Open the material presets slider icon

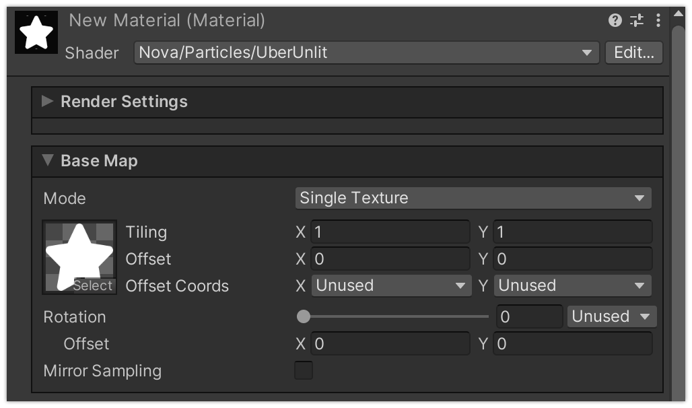tap(637, 20)
